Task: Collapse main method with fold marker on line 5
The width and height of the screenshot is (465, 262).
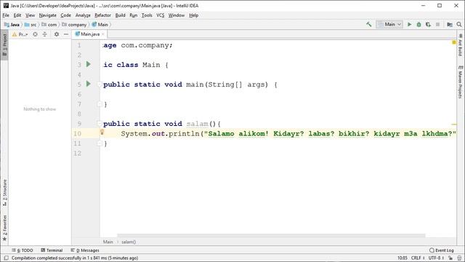Action: click(x=100, y=84)
